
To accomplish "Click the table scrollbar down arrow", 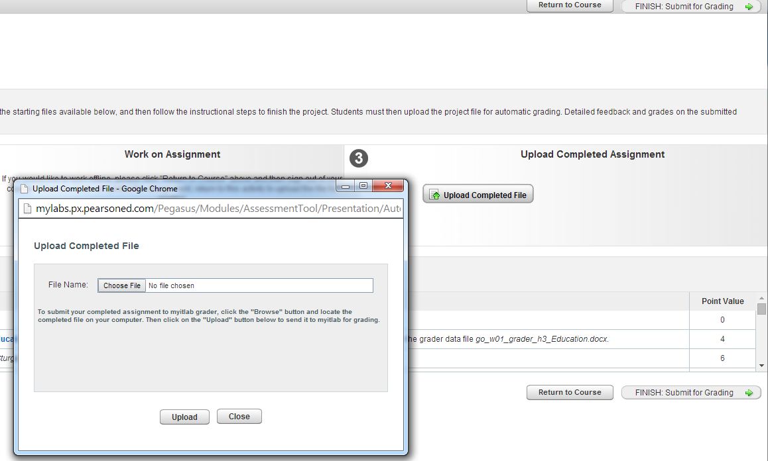I will coord(761,365).
